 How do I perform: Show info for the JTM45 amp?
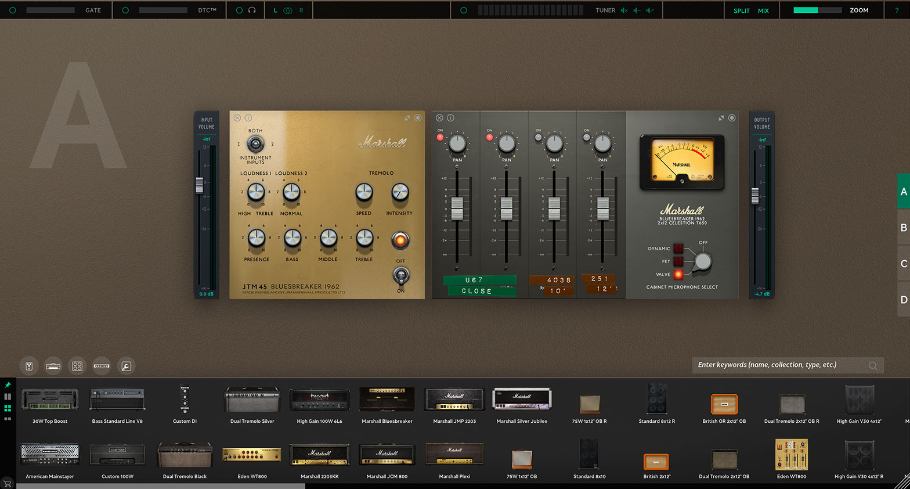248,118
